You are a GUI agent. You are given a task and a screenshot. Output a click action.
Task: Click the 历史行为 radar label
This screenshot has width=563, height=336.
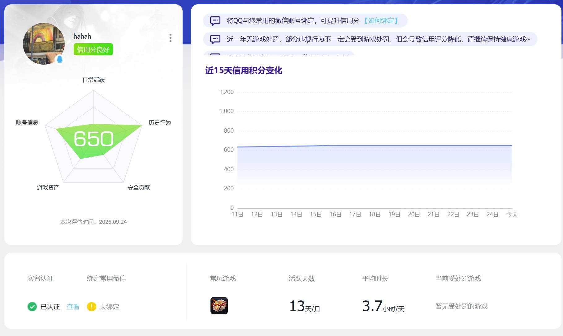pos(160,123)
